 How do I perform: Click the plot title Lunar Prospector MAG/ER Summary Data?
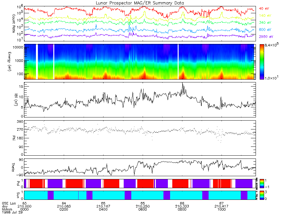[140, 3]
